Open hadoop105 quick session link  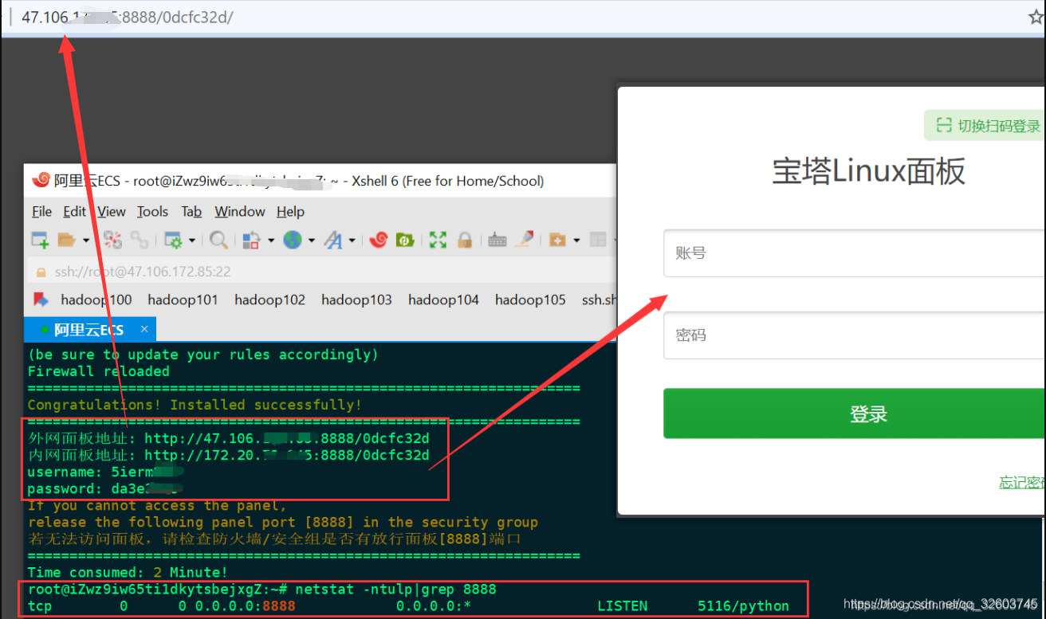(530, 300)
